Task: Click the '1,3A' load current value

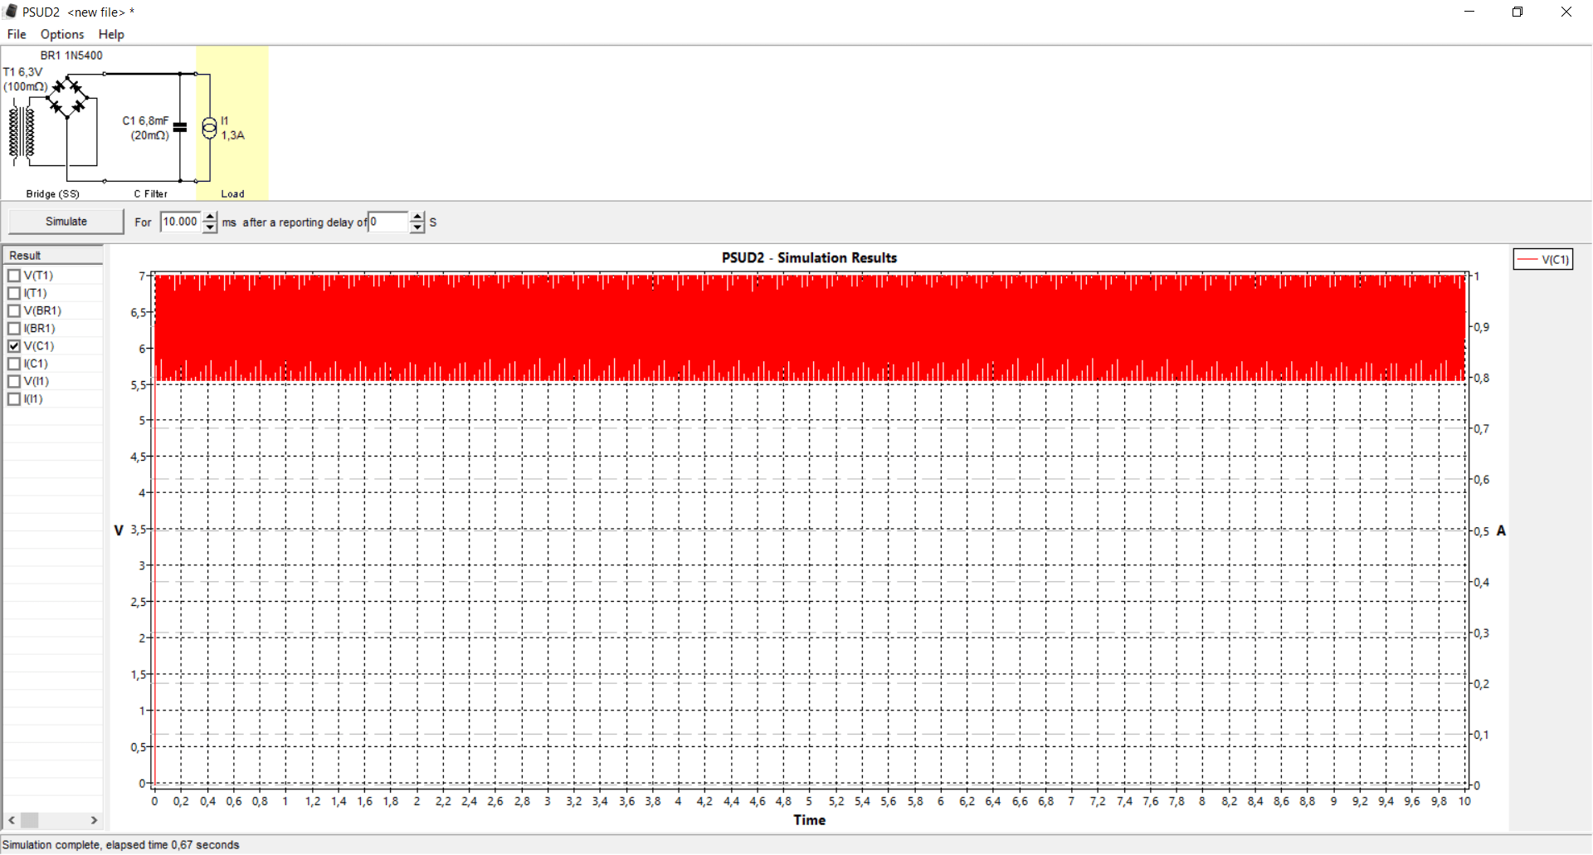Action: (233, 135)
